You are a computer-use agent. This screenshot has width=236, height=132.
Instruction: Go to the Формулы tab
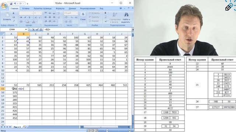(x=60, y=8)
